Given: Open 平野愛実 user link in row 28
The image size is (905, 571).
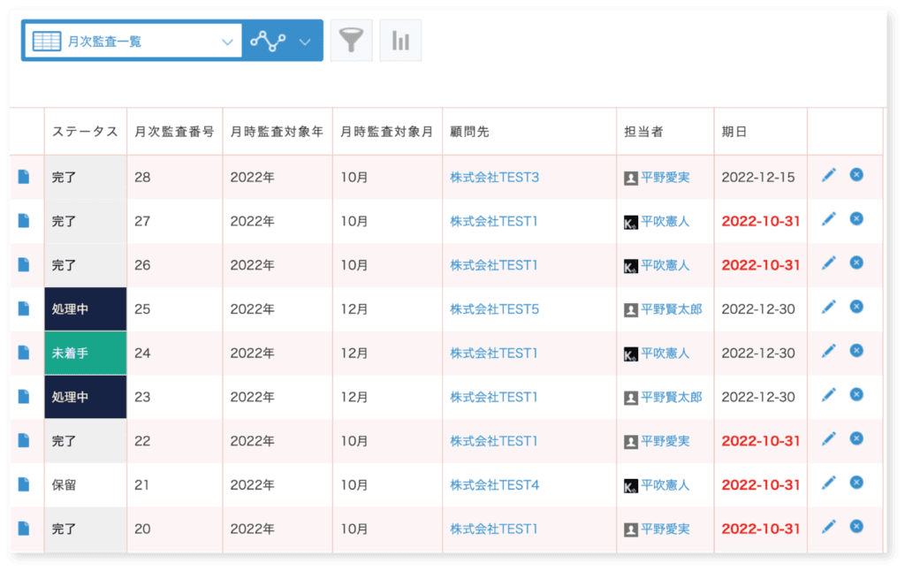Looking at the screenshot, I should 665,178.
